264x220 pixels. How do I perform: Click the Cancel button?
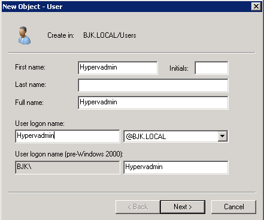[233, 207]
